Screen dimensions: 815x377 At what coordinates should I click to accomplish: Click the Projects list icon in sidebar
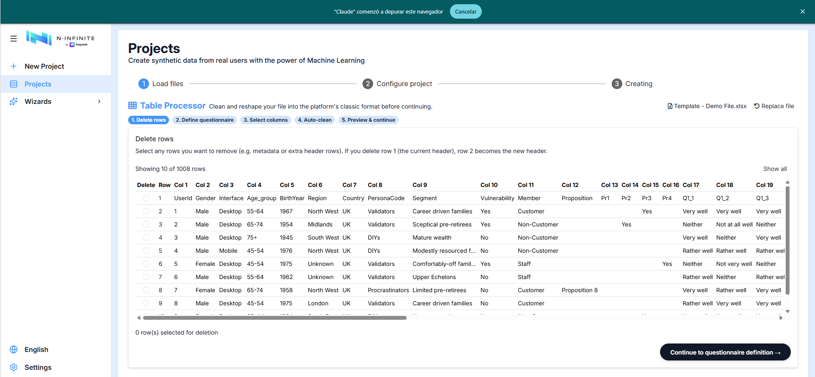click(x=14, y=84)
